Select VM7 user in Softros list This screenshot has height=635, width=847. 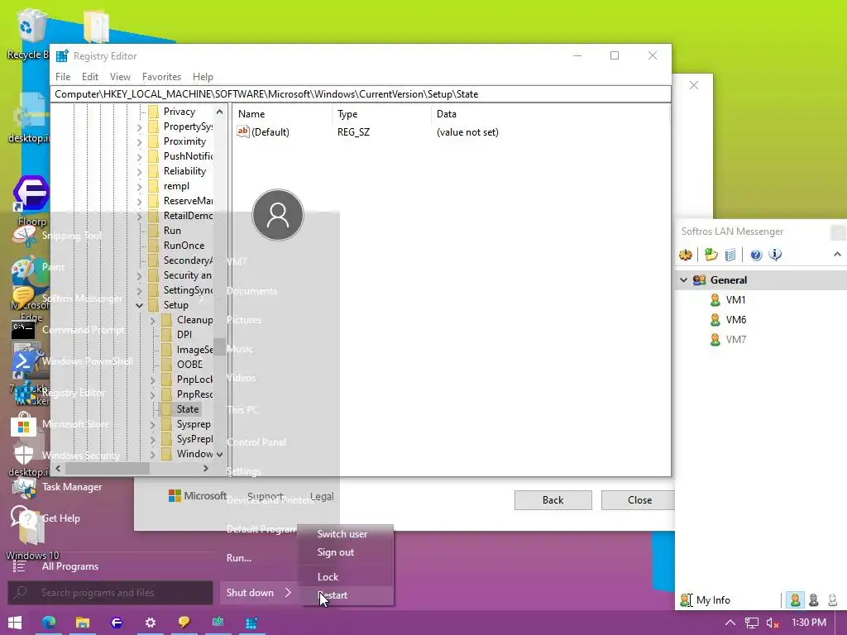(735, 340)
